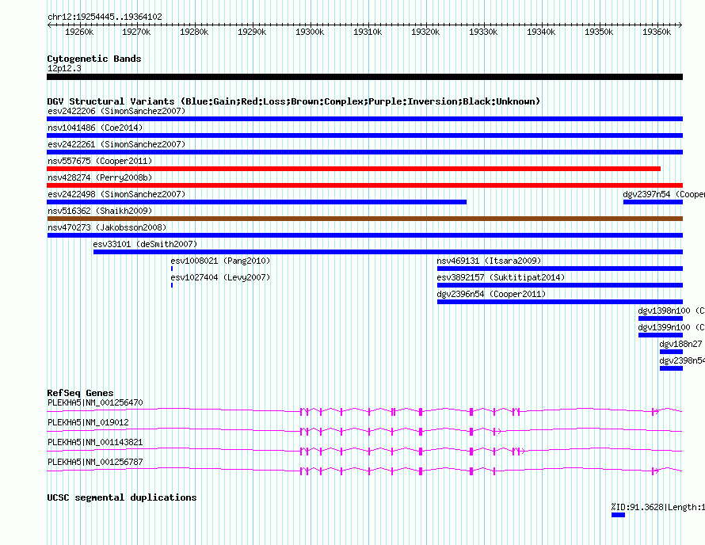Image resolution: width=705 pixels, height=545 pixels.
Task: Click the dgv1398n100 blue variant bar
Action: (x=661, y=318)
